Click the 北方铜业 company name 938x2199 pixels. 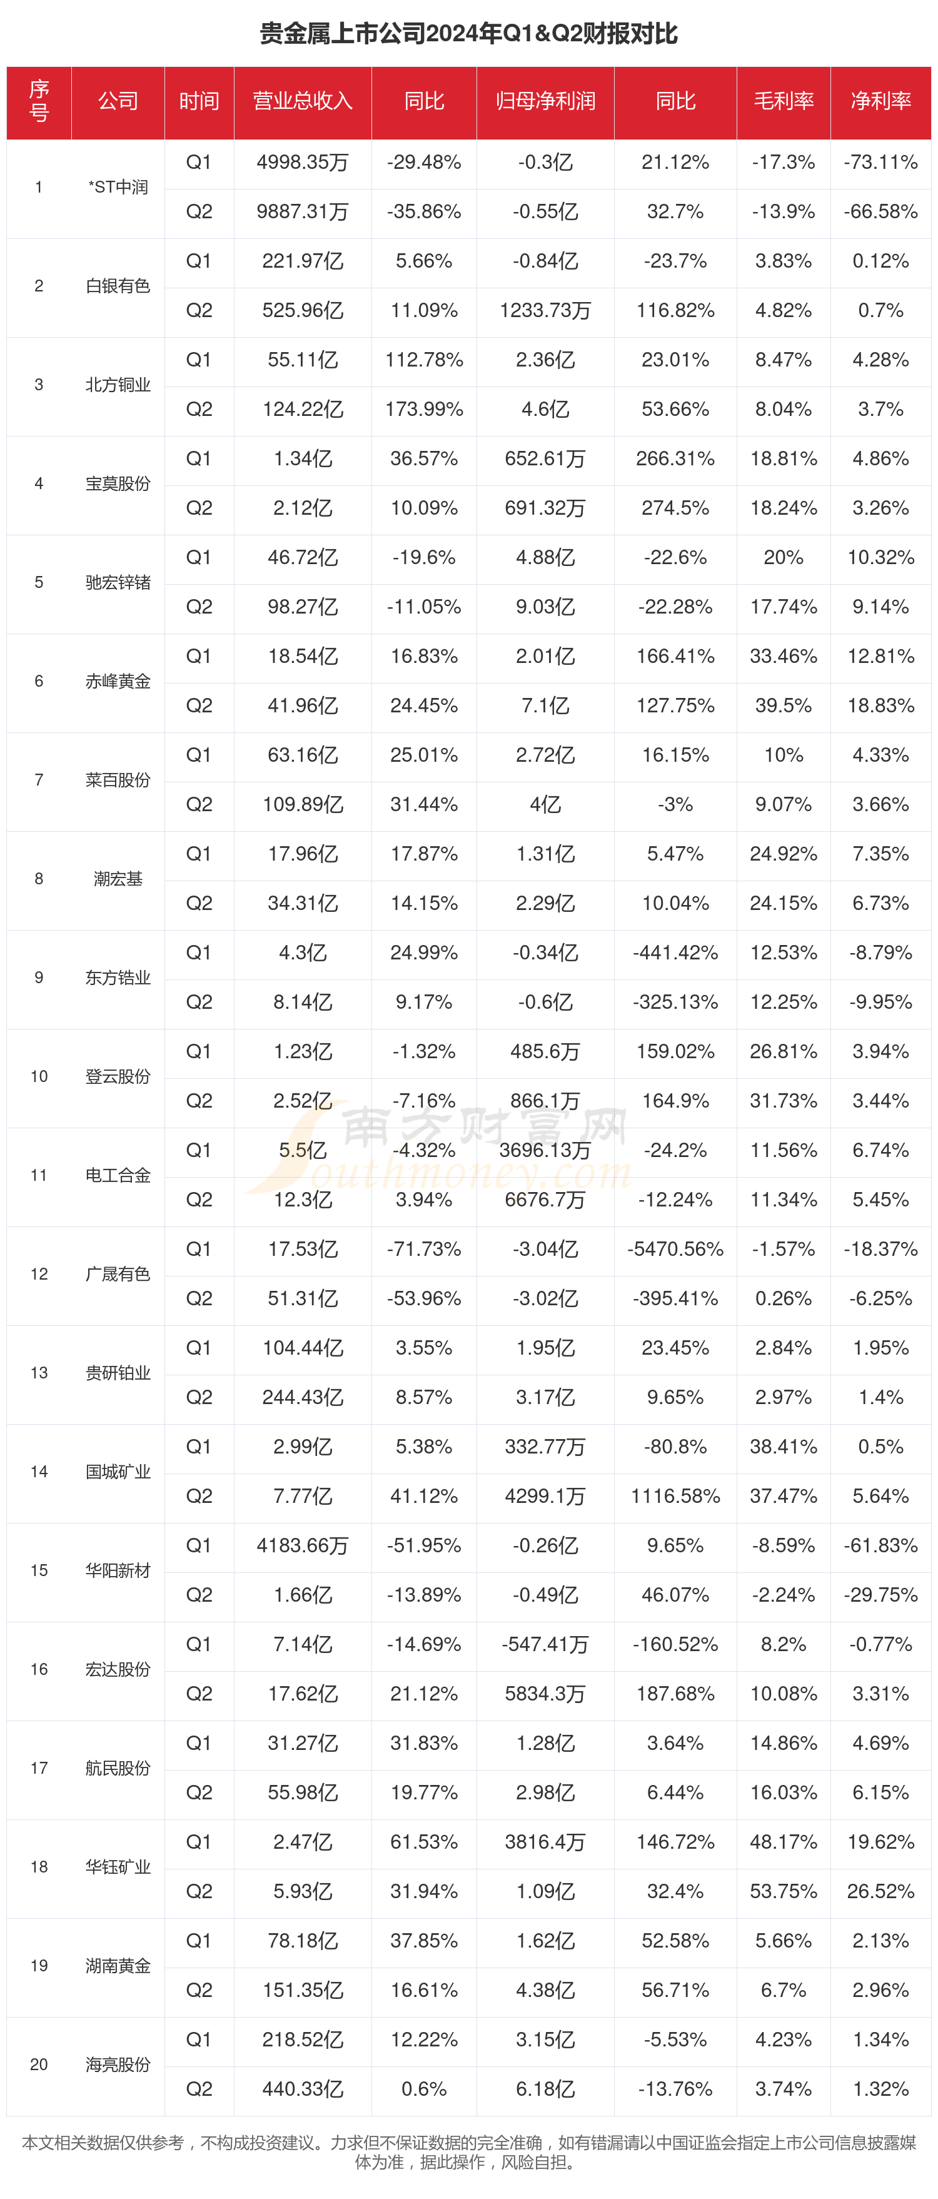[118, 385]
